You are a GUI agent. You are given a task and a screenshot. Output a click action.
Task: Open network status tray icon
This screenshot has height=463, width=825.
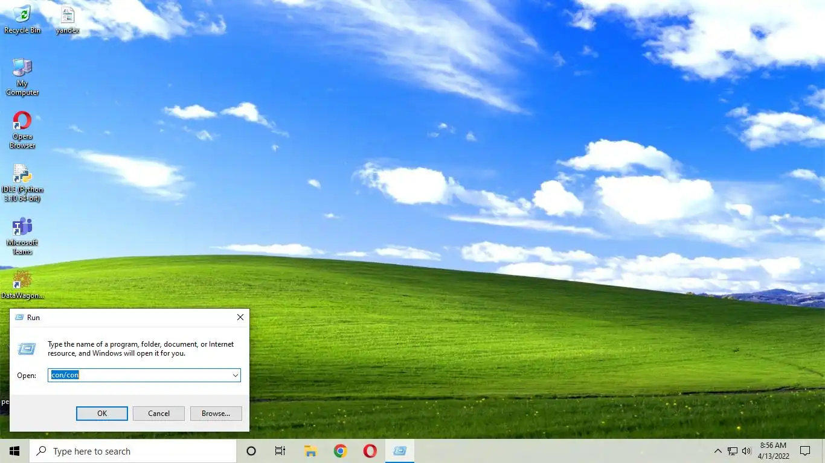pos(732,451)
